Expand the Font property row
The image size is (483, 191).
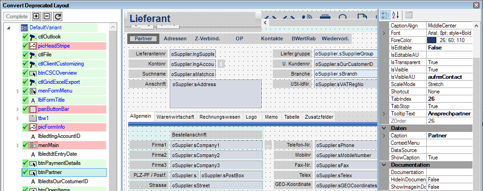384,33
